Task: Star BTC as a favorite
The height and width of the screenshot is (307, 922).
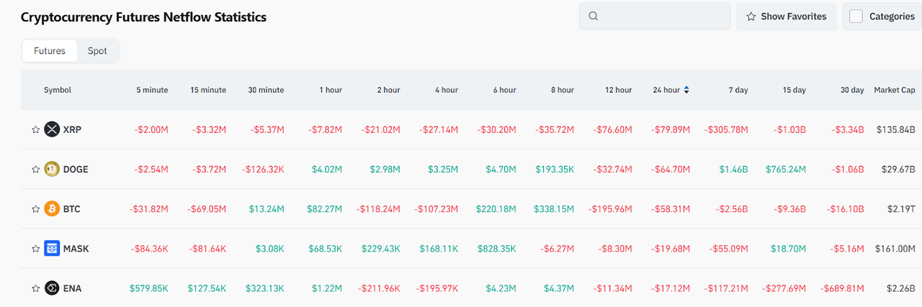Action: 35,209
